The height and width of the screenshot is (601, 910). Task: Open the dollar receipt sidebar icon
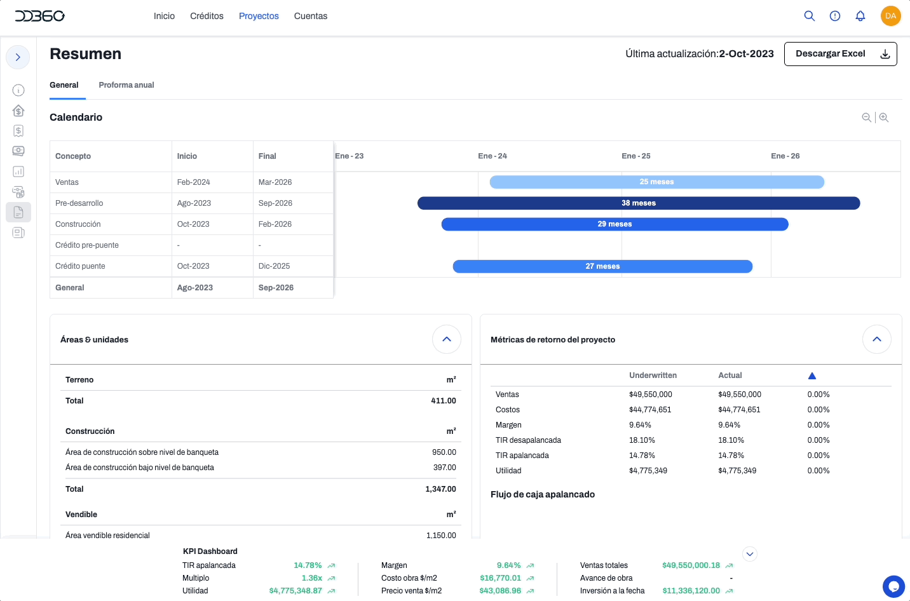(x=18, y=131)
